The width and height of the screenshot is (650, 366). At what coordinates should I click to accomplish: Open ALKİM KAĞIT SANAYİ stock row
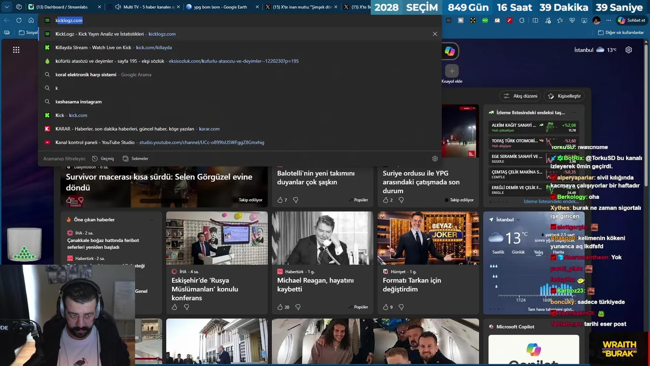(x=533, y=127)
